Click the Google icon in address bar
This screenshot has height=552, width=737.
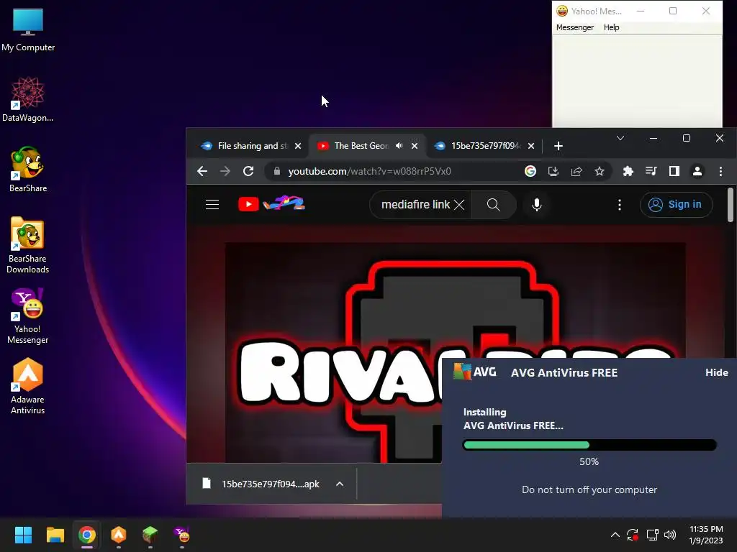point(530,171)
